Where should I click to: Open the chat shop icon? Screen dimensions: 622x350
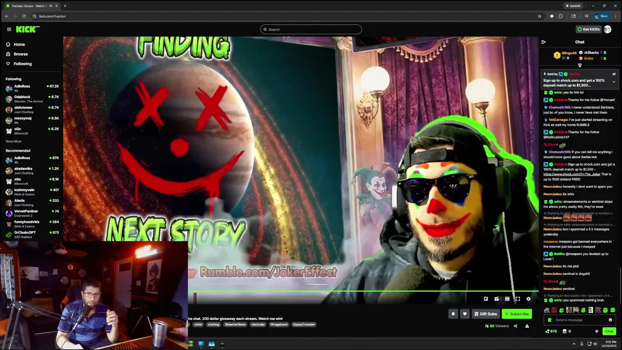565,332
